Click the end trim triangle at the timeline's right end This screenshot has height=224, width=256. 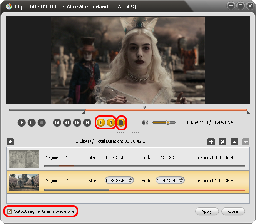(248, 112)
